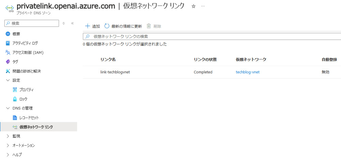Click the 問題の診断と解決 wrench icon
341x166 pixels.
click(8, 71)
